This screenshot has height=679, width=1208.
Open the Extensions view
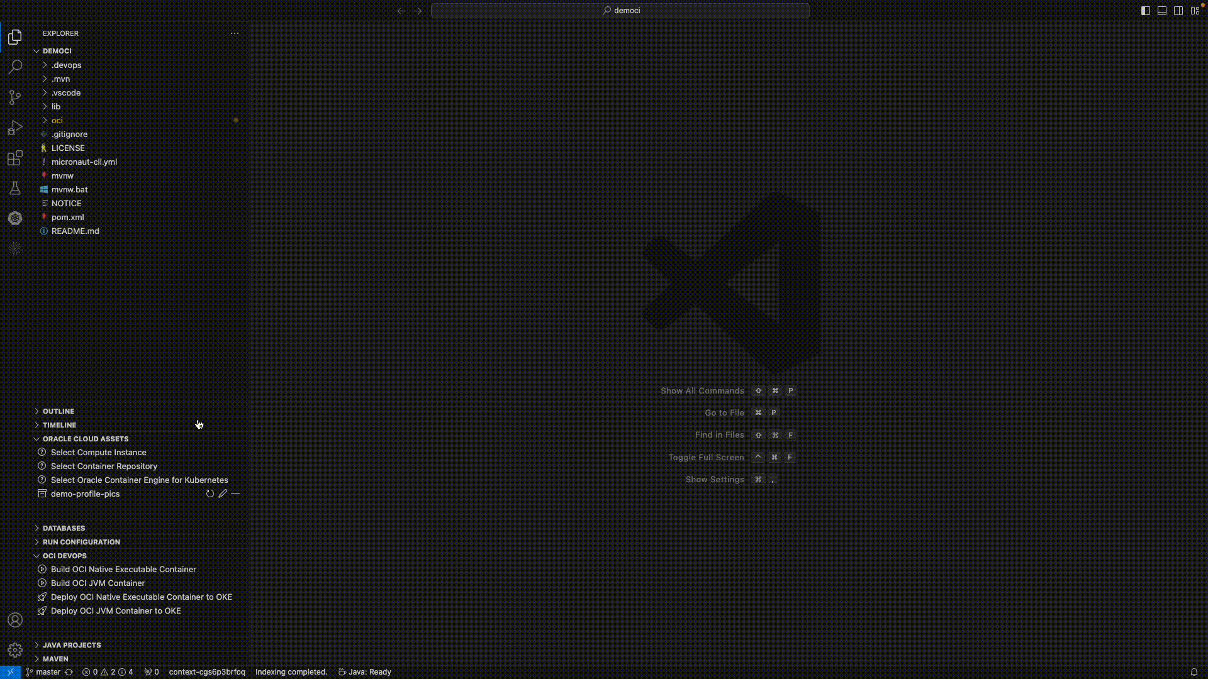point(15,158)
